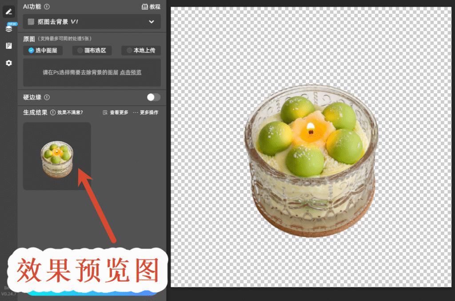455x301 pixels.
Task: Click the 生成结果 heading text
Action: [x=35, y=112]
